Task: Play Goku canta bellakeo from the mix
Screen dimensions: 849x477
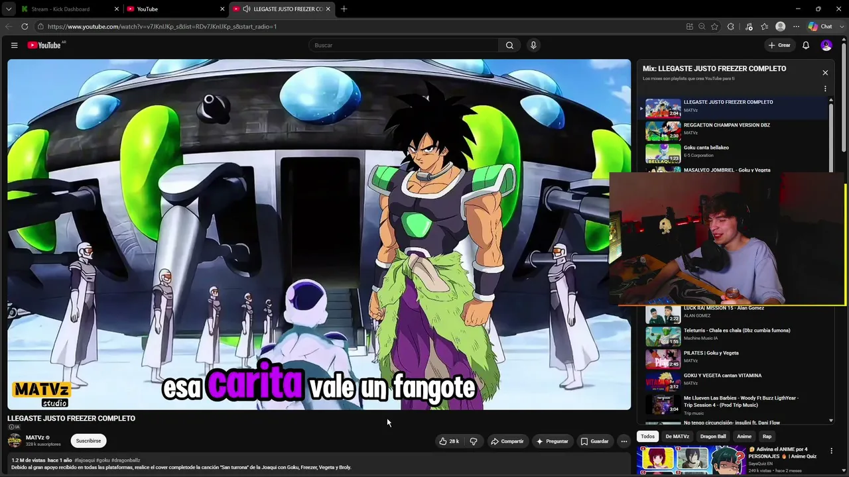Action: [x=733, y=153]
